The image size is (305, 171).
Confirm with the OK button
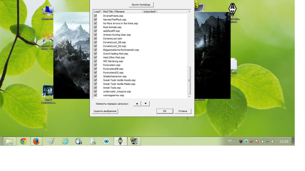coord(165,111)
